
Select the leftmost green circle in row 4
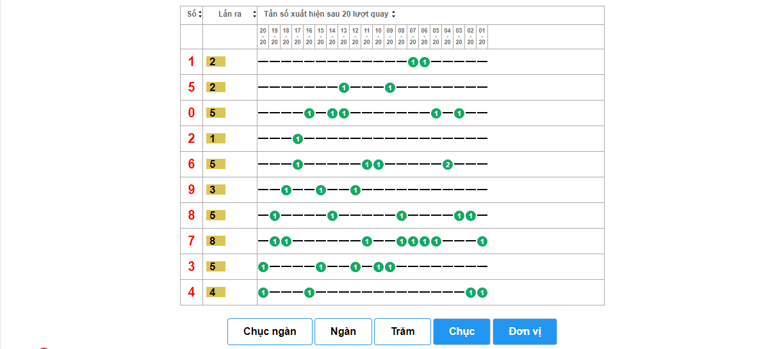click(263, 293)
